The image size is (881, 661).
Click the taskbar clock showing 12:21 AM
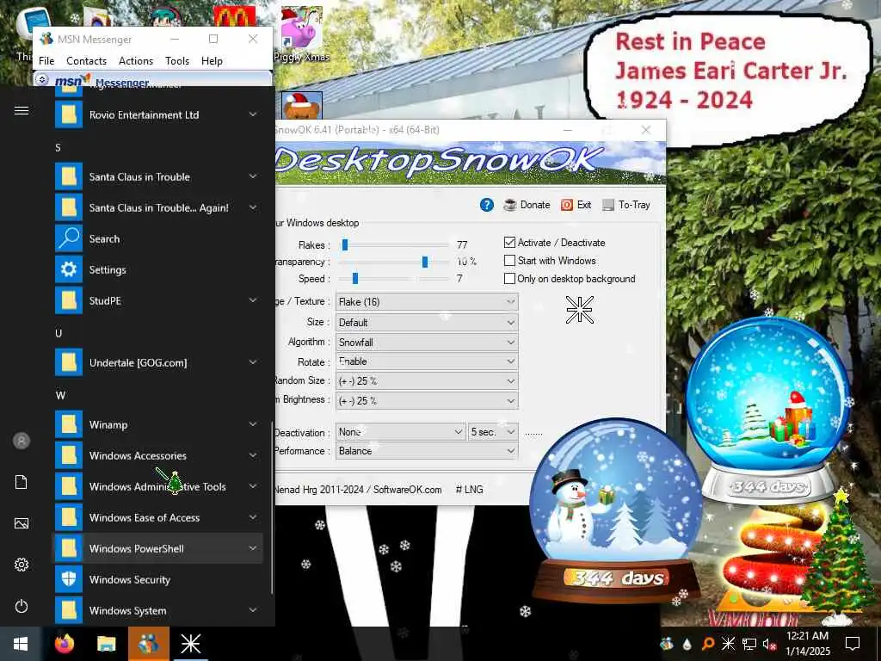(807, 644)
